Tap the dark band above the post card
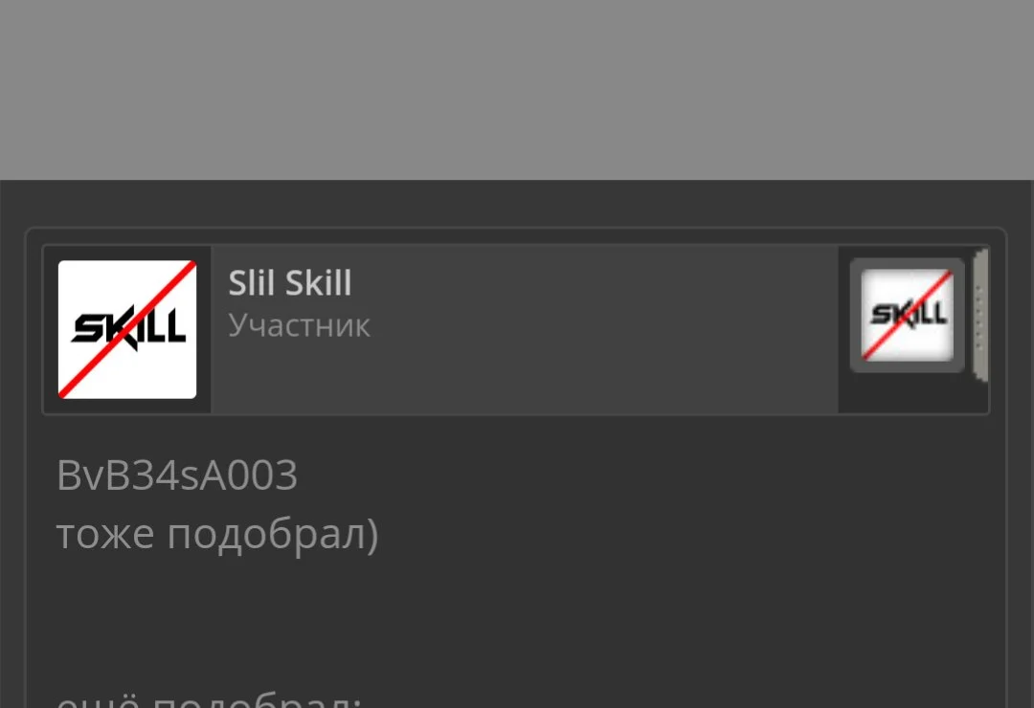 517,203
